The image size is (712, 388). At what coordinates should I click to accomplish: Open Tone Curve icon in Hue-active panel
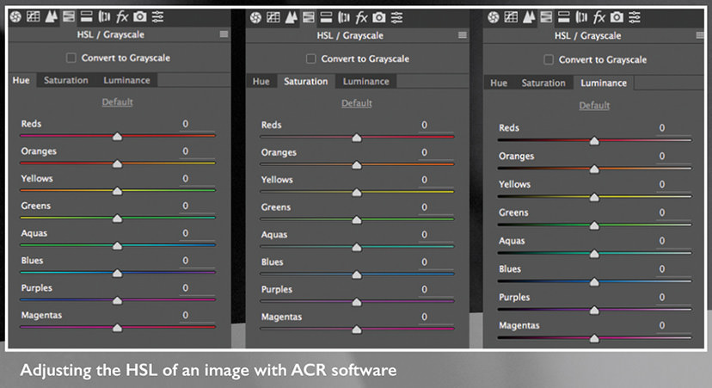[x=34, y=17]
